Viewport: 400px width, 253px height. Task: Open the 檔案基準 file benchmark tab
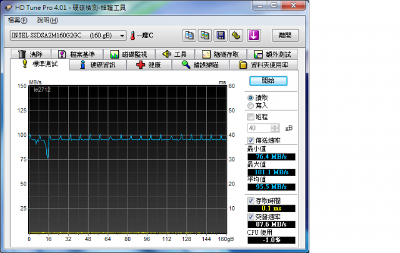pyautogui.click(x=77, y=54)
